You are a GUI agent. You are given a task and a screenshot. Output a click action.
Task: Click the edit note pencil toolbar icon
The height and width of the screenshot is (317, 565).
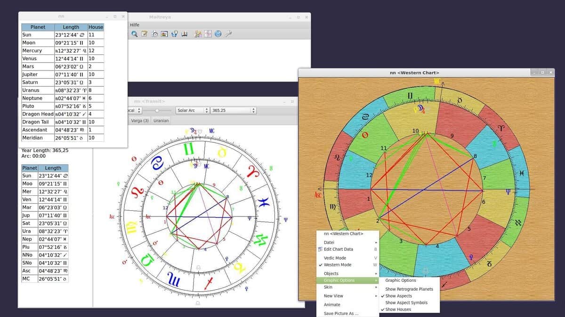click(x=145, y=34)
